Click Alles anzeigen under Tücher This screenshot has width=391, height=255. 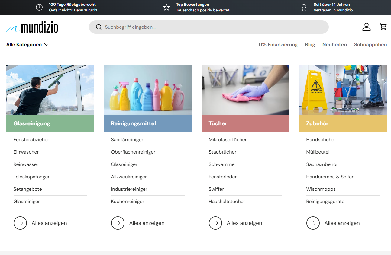pos(244,223)
